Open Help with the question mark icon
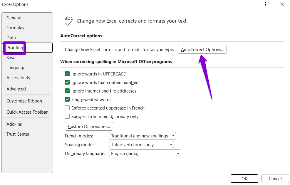Screen dimensions: 290x185 (265, 4)
